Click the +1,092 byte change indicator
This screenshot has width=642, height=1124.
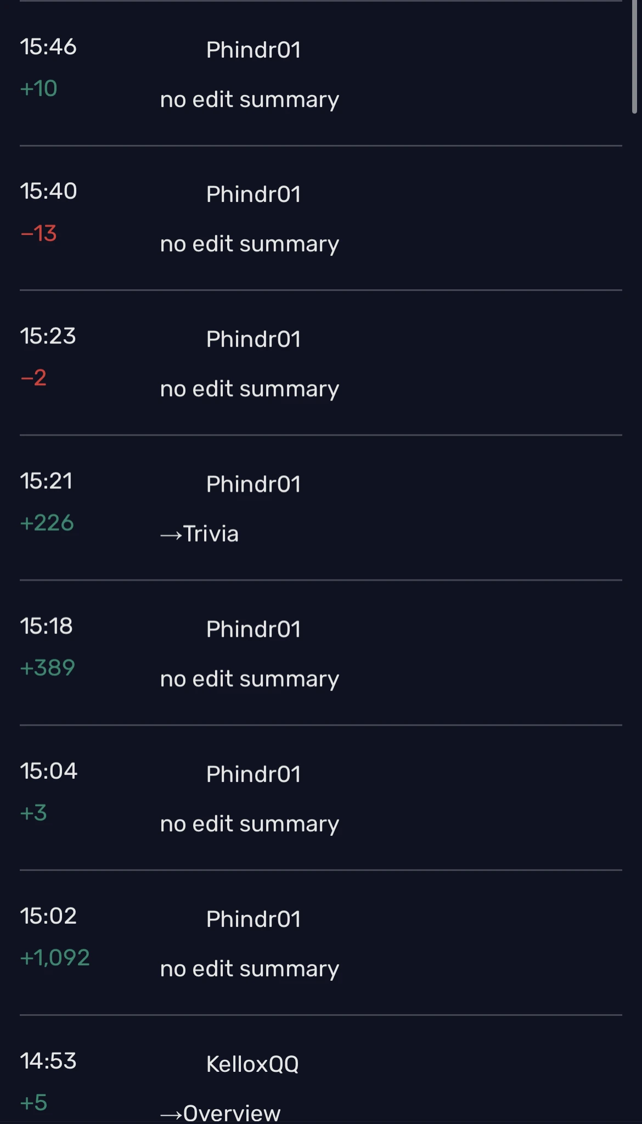55,958
